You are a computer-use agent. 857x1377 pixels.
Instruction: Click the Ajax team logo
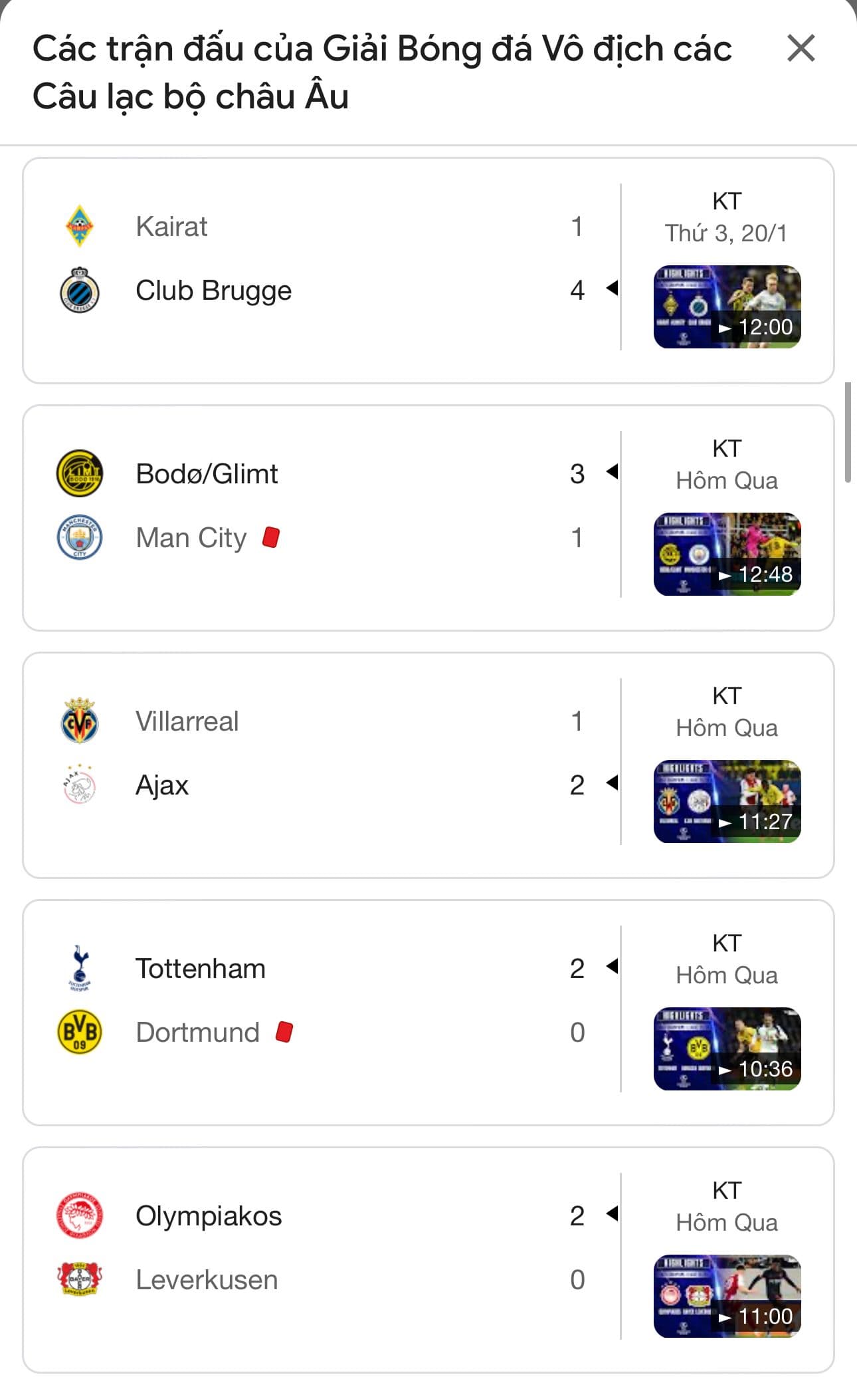[x=80, y=785]
